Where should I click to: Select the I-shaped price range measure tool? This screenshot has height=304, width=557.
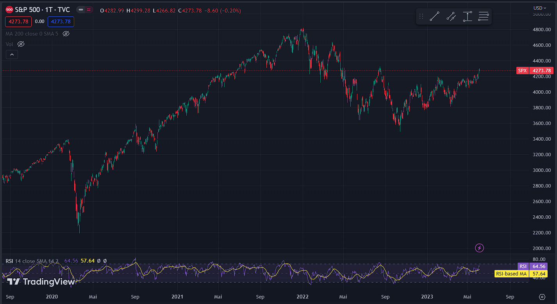coord(467,16)
